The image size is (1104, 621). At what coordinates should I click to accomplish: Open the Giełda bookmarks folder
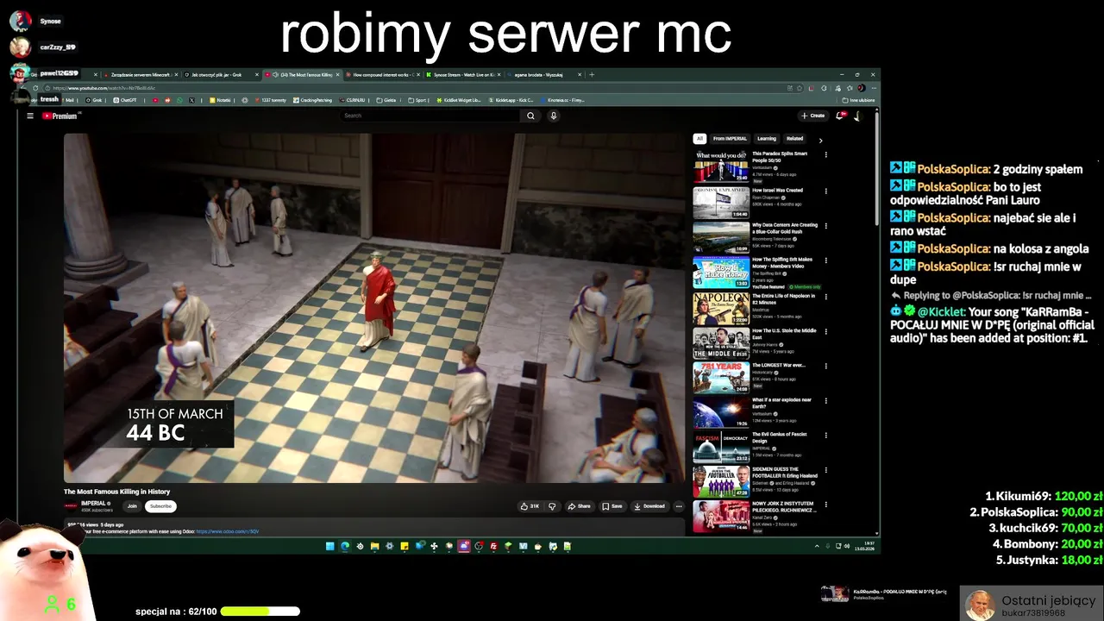(386, 100)
